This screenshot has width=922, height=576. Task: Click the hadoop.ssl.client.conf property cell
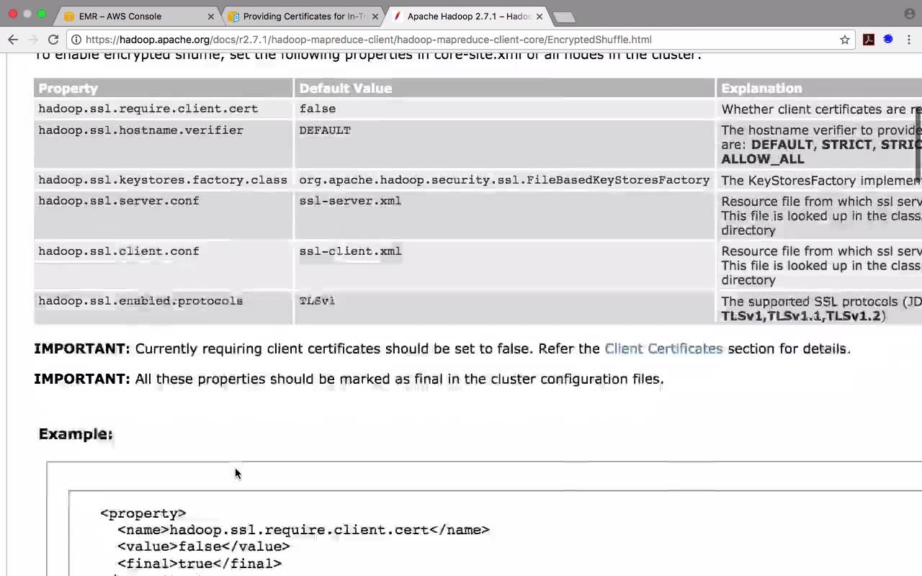coord(164,264)
